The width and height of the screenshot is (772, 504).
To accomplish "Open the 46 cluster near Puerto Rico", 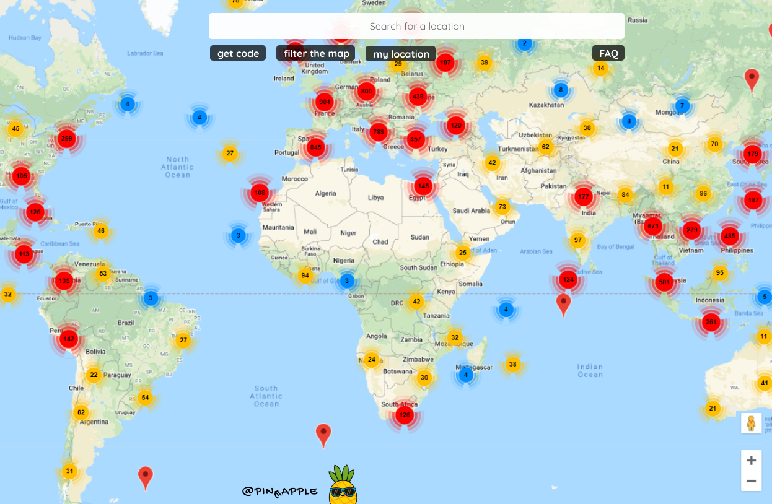I will 101,231.
